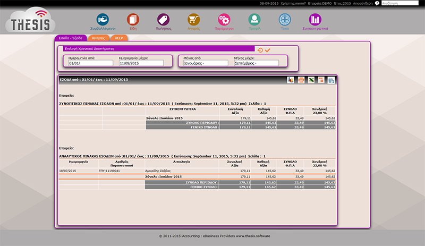Confirm date range with the orange checkmark

268,50
